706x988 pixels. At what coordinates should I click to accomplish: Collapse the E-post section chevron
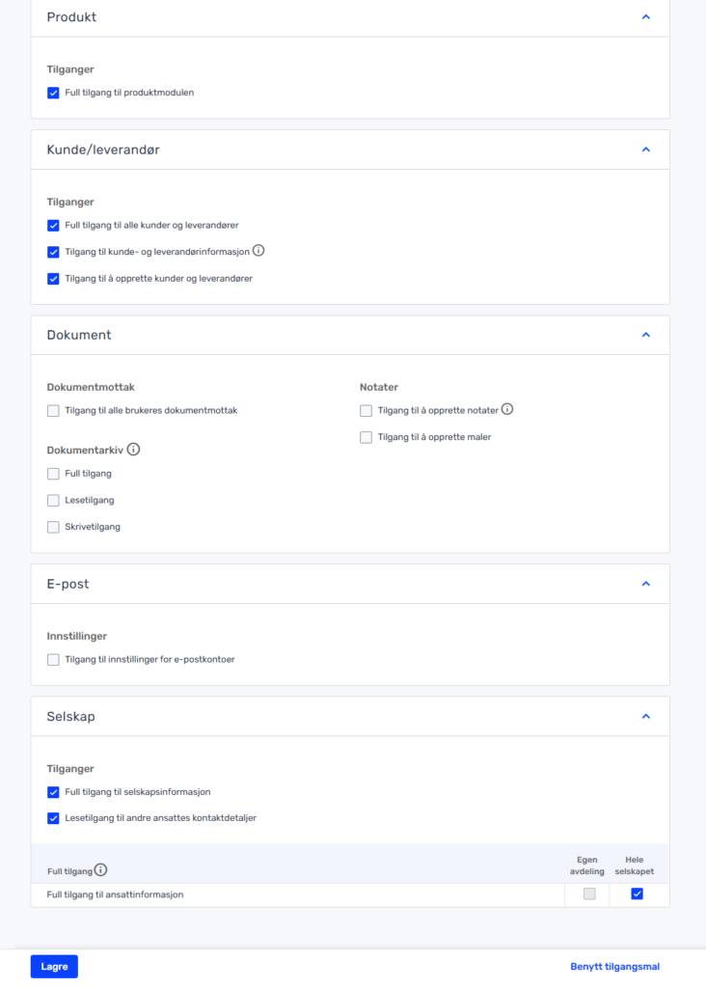(645, 584)
